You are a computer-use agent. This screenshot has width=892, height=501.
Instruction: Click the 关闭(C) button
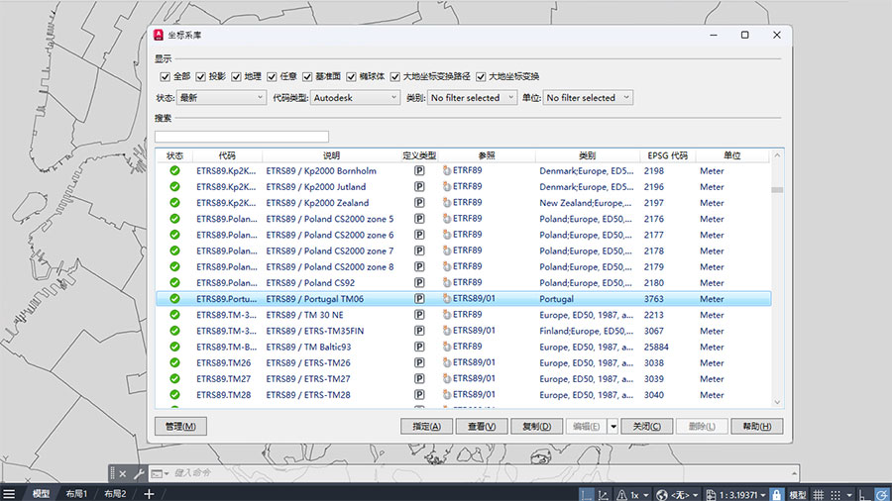(647, 427)
